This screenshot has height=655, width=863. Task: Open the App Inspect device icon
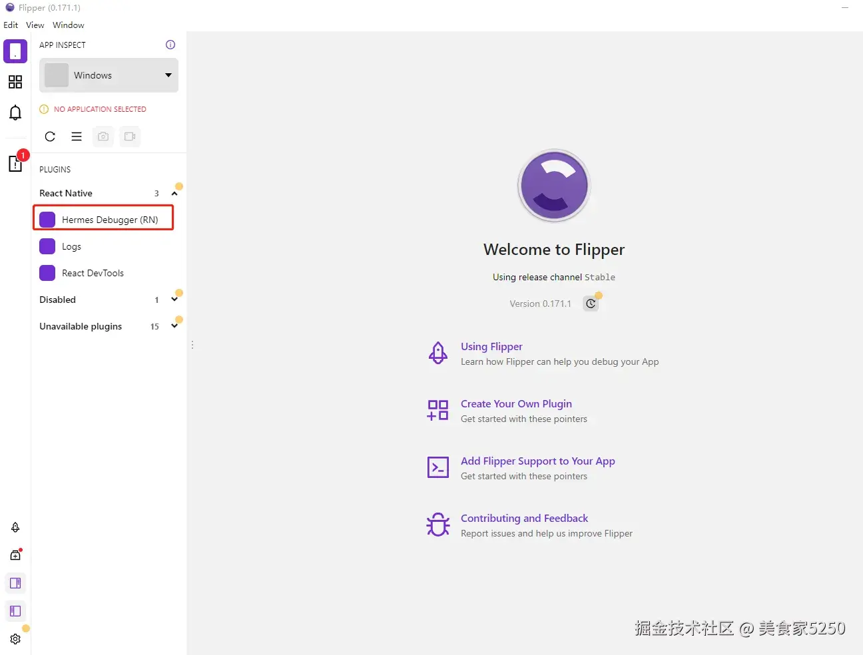tap(15, 51)
